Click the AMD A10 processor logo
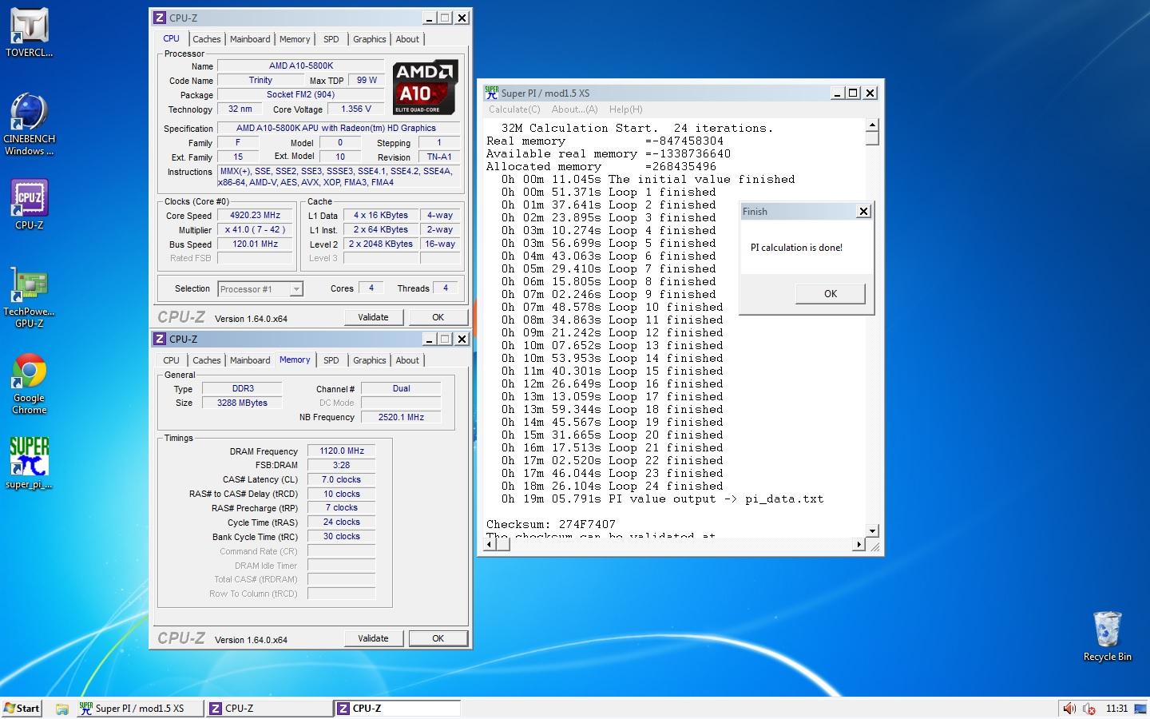The width and height of the screenshot is (1150, 719). (x=425, y=86)
